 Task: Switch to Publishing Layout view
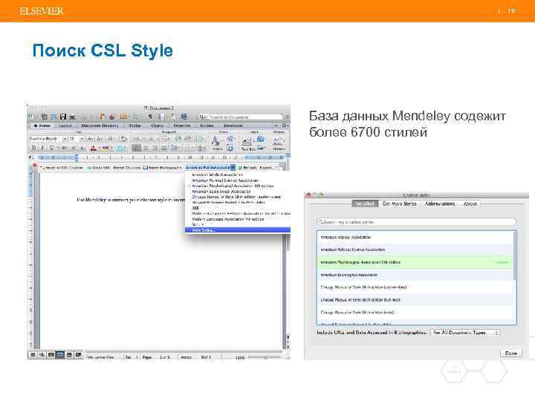tap(51, 355)
